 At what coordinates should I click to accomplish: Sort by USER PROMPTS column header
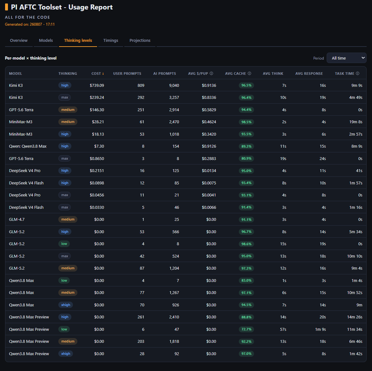tap(127, 74)
